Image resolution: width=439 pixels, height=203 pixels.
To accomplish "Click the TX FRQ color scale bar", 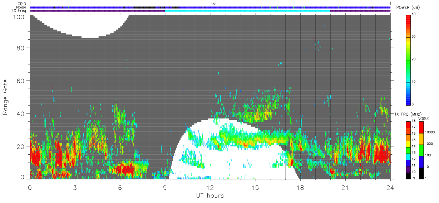I will [408, 150].
